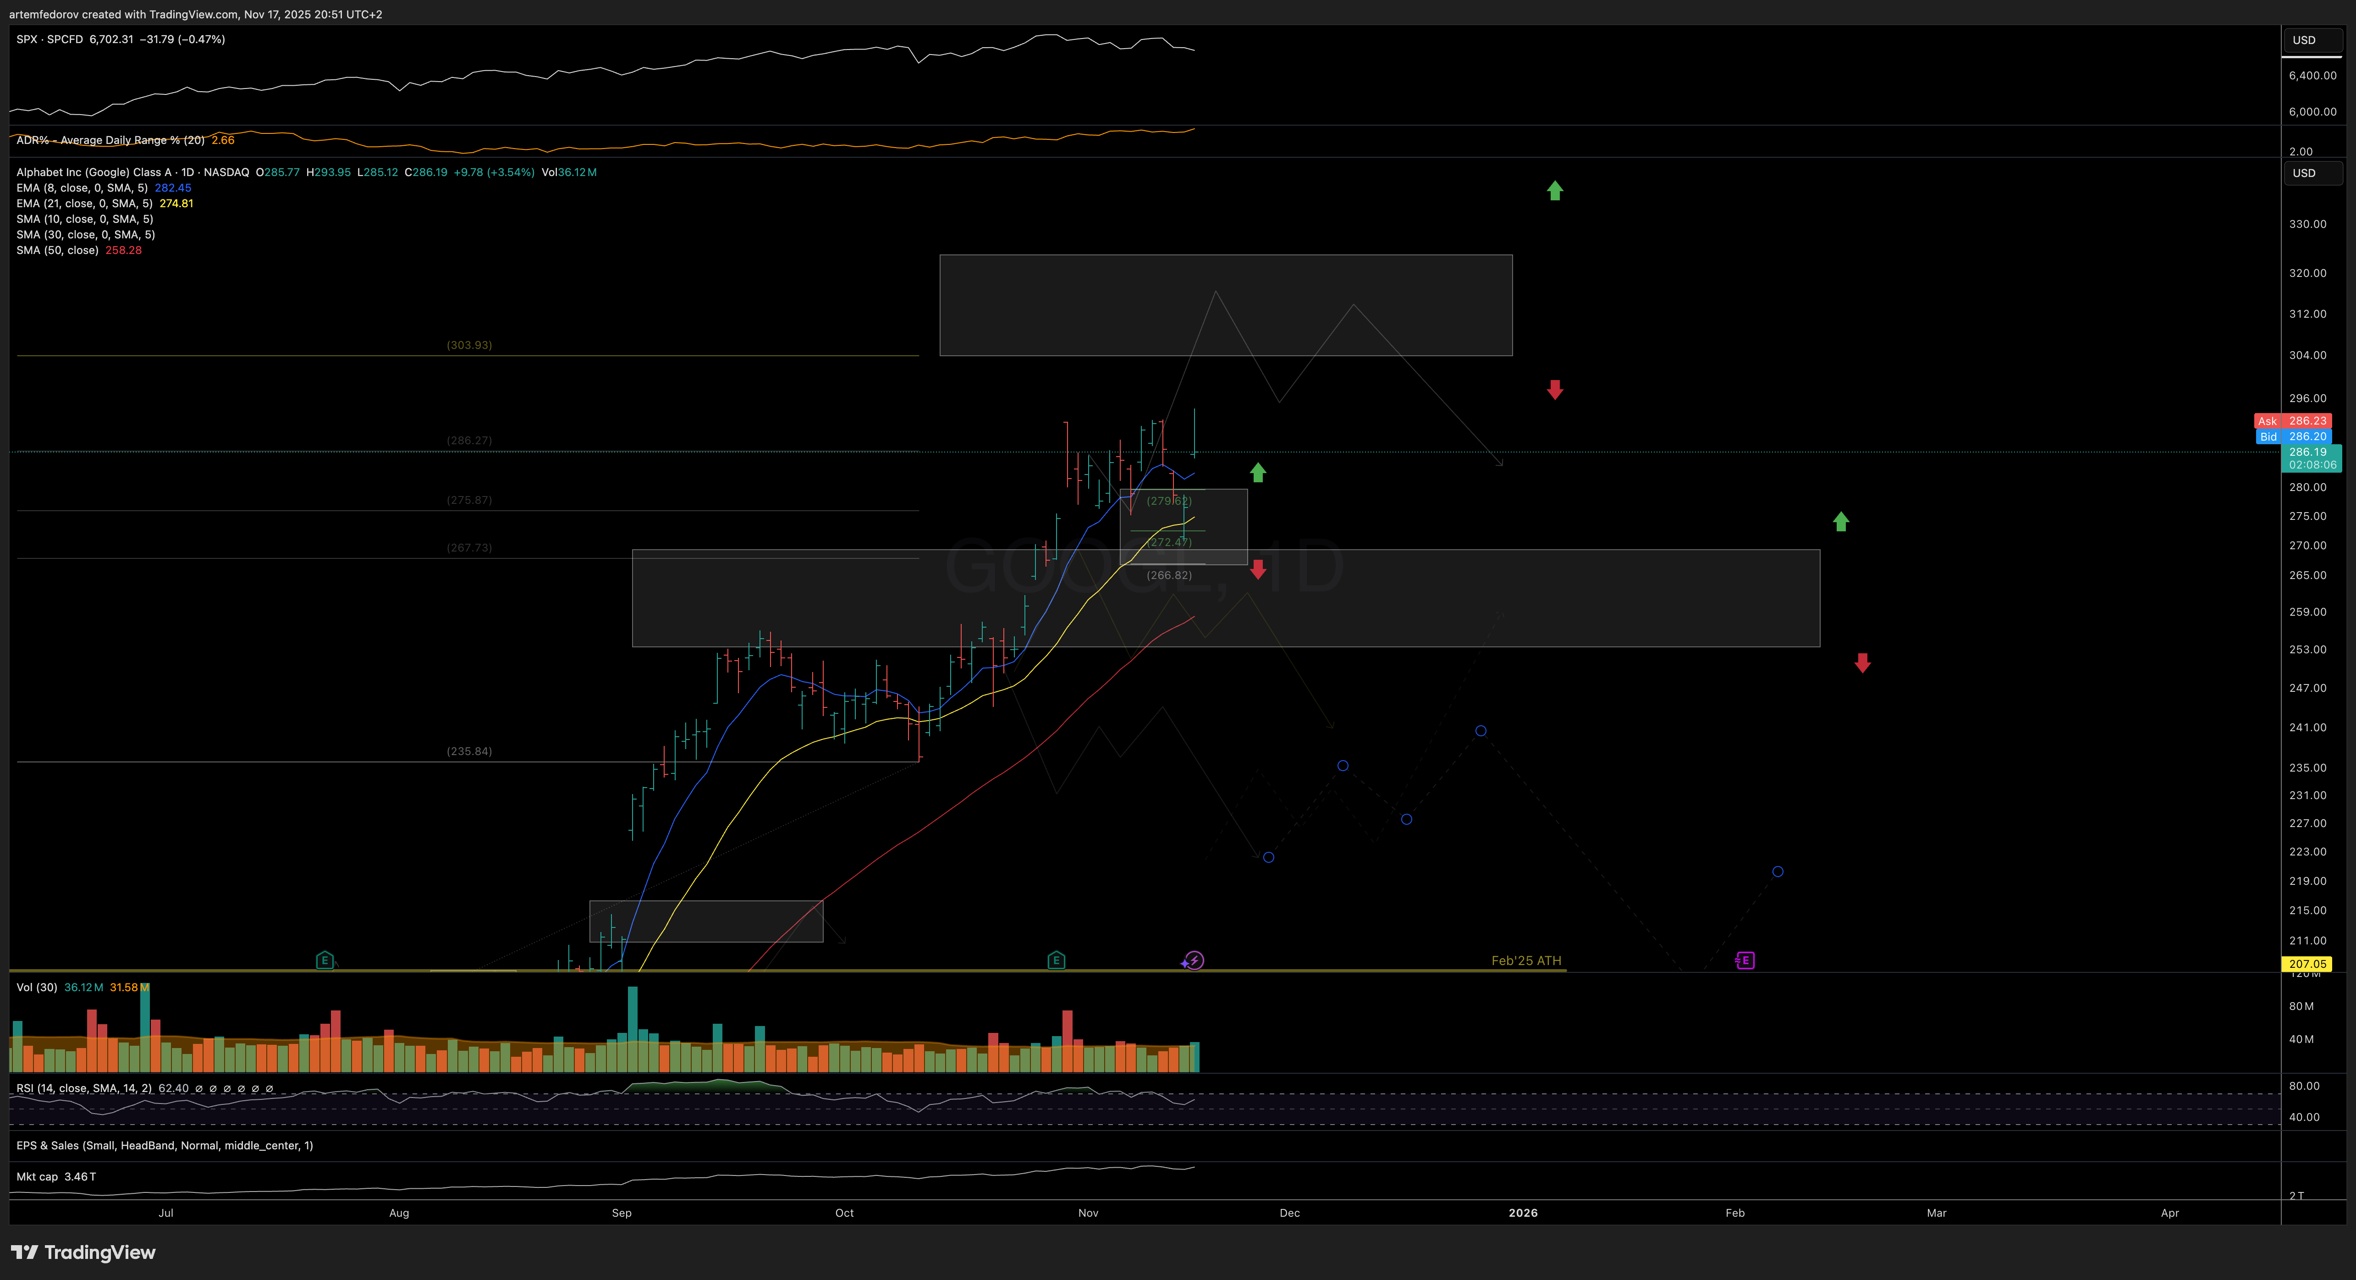
Task: Select the green up arrow near the 330 level
Action: pyautogui.click(x=1555, y=190)
